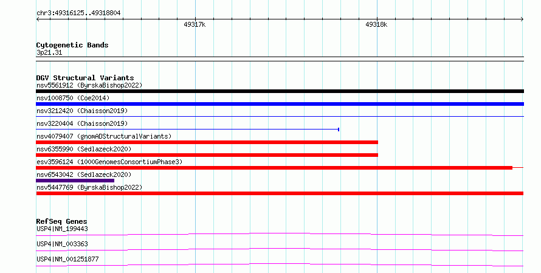This screenshot has width=541, height=273.
Task: Open variant label nsv4079407 (gnomADStructuralVariants)
Action: click(104, 136)
